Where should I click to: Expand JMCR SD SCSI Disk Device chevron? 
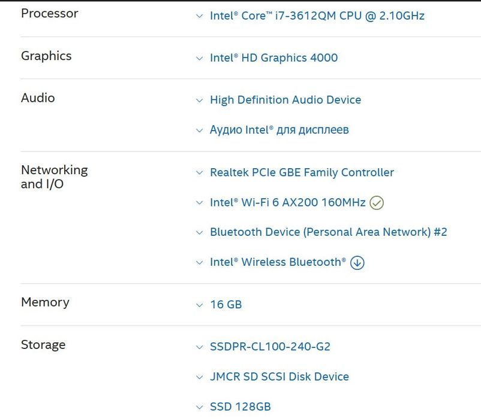pos(199,377)
